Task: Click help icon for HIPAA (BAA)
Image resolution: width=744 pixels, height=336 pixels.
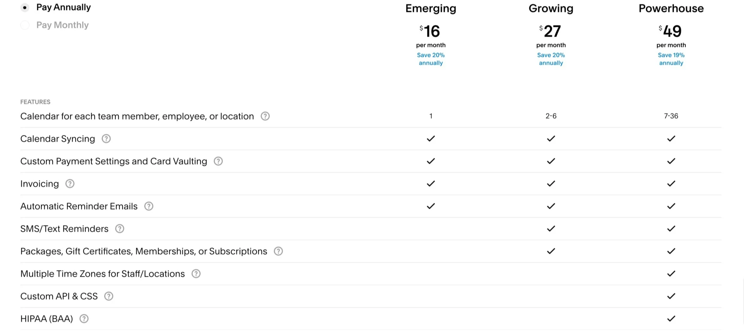Action: point(84,319)
